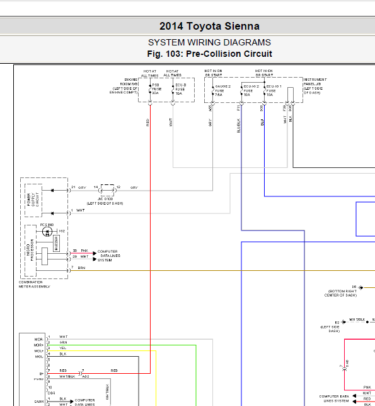The image size is (375, 406).
Task: Select the SYSTEM WIRING DIAGRAMS subtitle
Action: click(209, 42)
